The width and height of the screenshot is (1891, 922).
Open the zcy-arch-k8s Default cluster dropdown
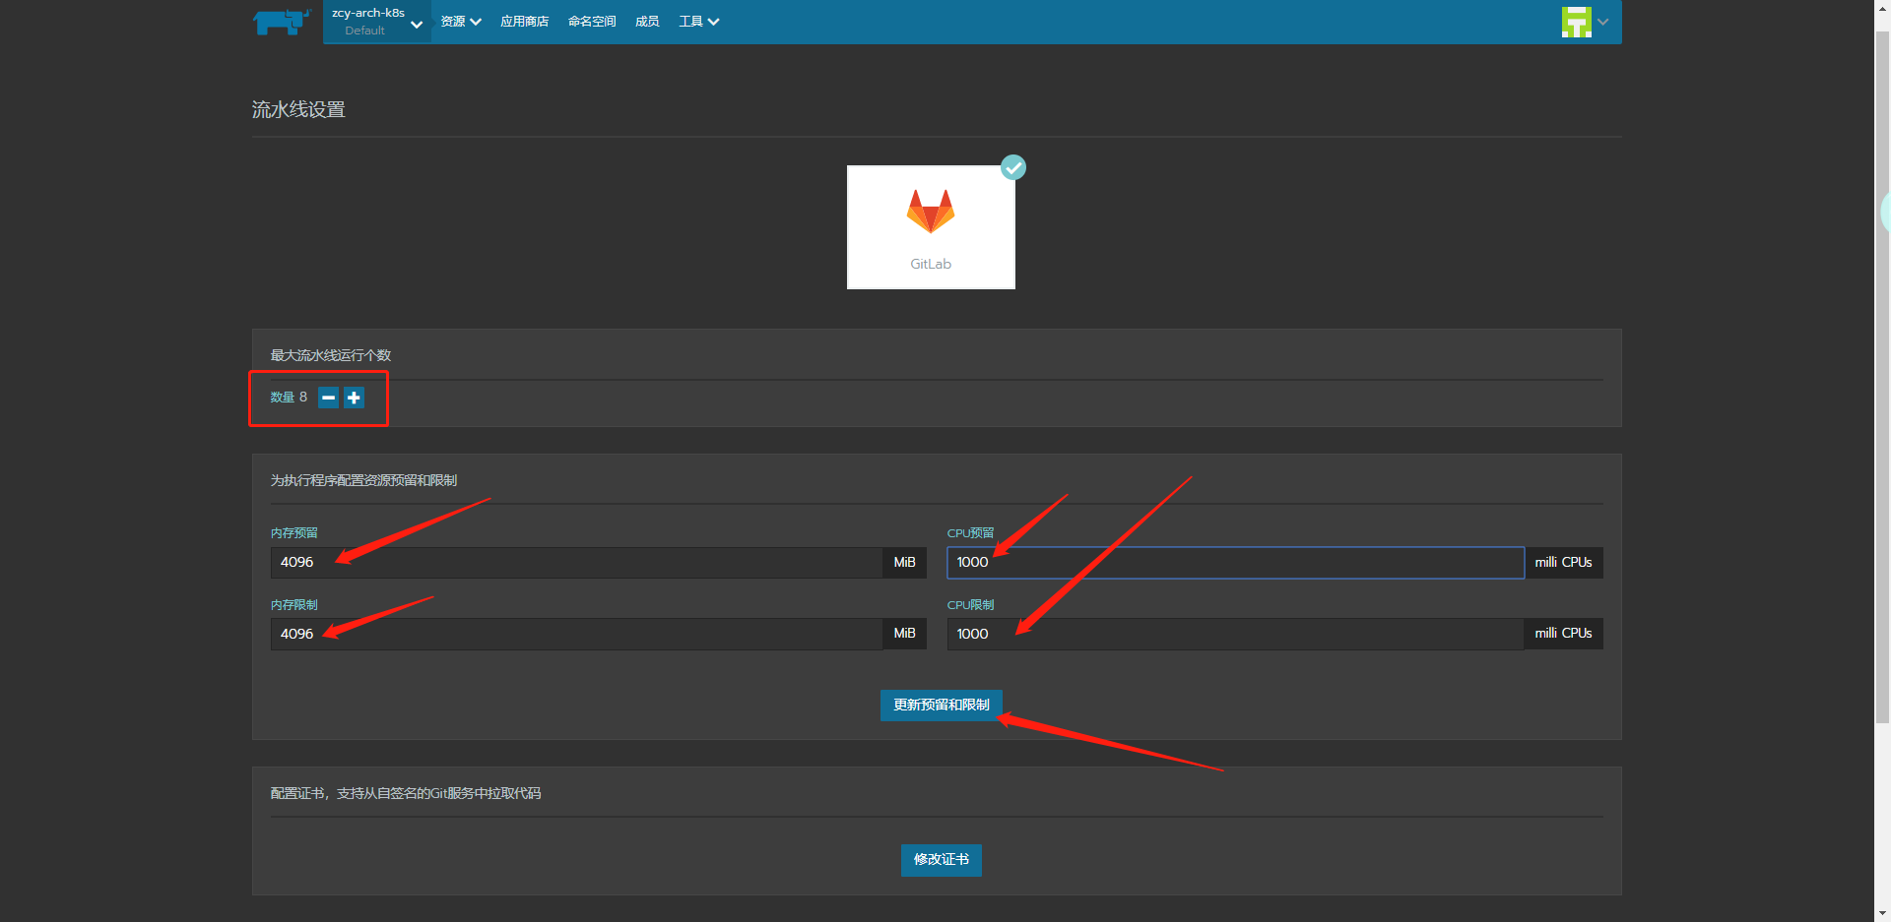click(377, 22)
